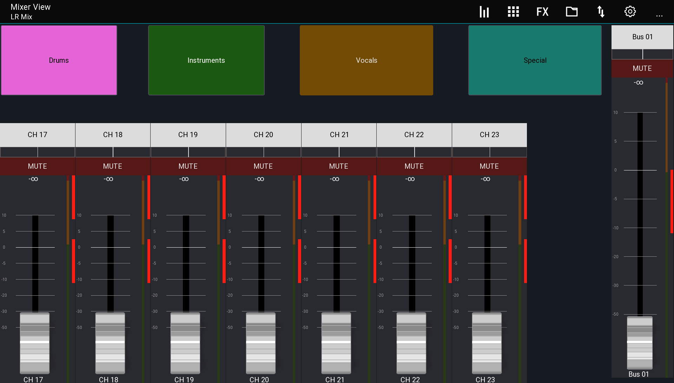Open the three-dots overflow menu
The height and width of the screenshot is (383, 674).
pyautogui.click(x=659, y=15)
